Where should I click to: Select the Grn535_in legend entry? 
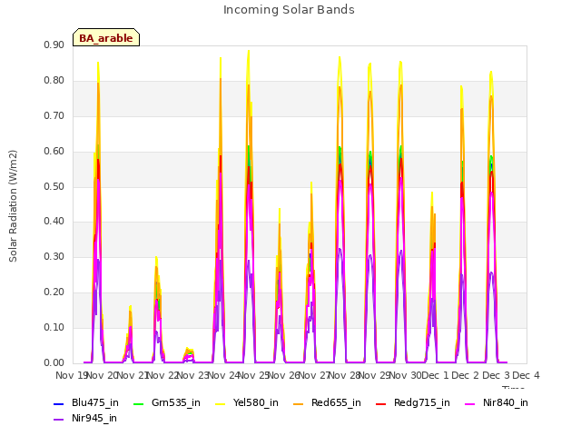(167, 402)
